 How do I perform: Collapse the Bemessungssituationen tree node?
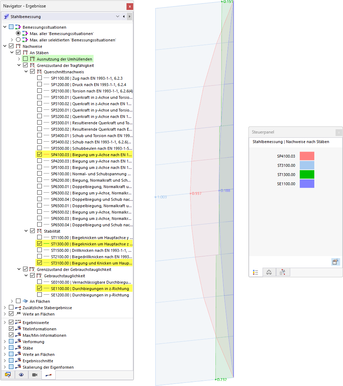coord(5,27)
